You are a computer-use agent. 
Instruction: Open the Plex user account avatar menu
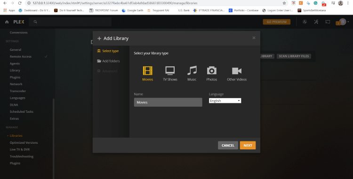[x=343, y=22]
